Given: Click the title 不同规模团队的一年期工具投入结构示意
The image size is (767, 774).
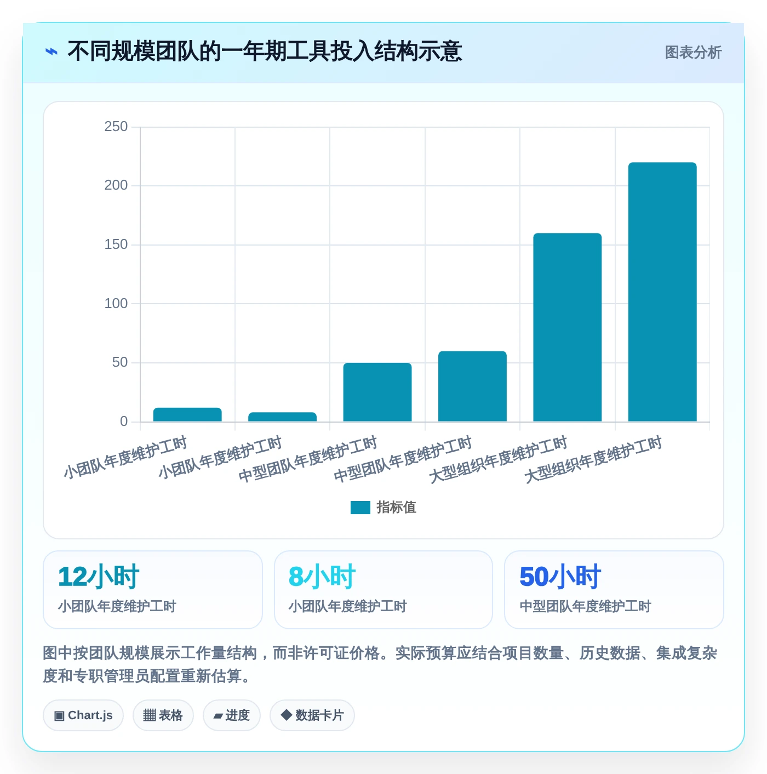Looking at the screenshot, I should [265, 52].
